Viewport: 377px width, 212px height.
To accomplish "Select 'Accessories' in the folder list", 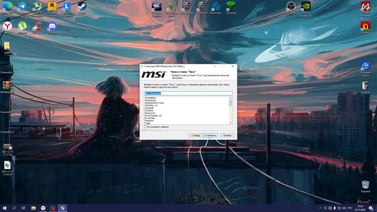I will point(150,100).
